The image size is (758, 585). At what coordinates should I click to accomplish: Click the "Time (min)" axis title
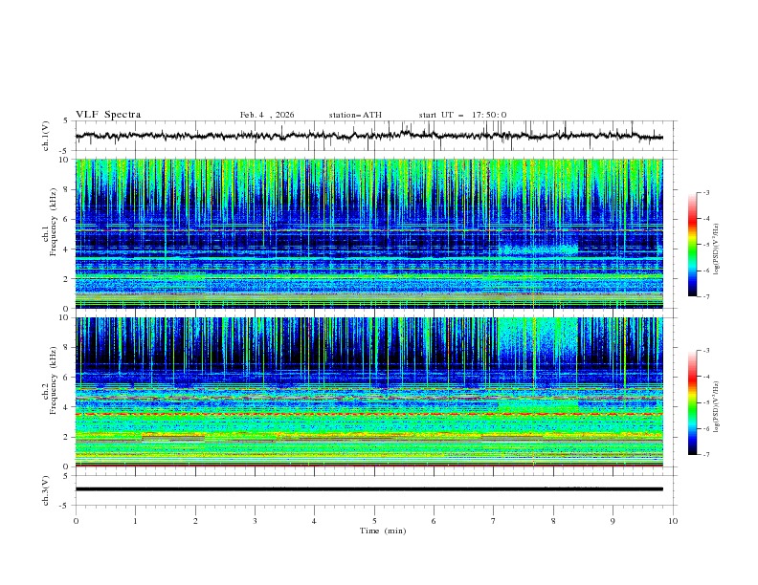[383, 531]
